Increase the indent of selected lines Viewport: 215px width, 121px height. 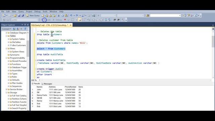coord(118,20)
